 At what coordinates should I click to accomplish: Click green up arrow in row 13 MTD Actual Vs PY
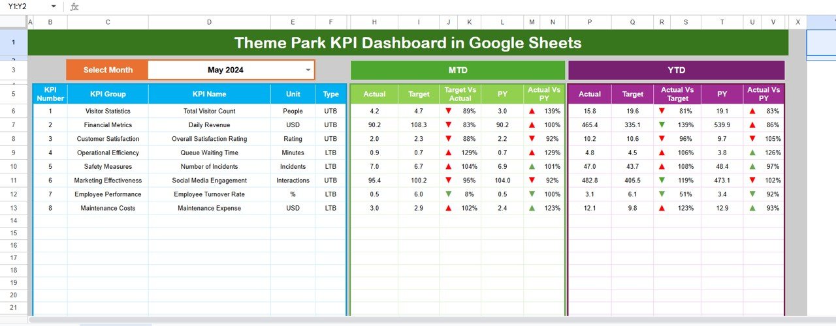click(x=532, y=209)
